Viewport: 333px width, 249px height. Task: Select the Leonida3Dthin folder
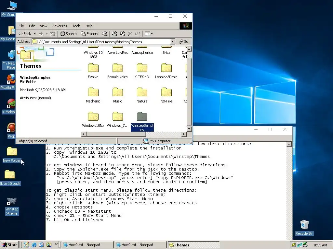point(166,71)
